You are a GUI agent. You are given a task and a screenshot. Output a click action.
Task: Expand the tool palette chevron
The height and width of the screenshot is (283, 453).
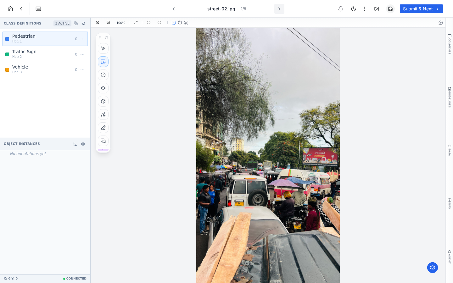click(x=103, y=150)
